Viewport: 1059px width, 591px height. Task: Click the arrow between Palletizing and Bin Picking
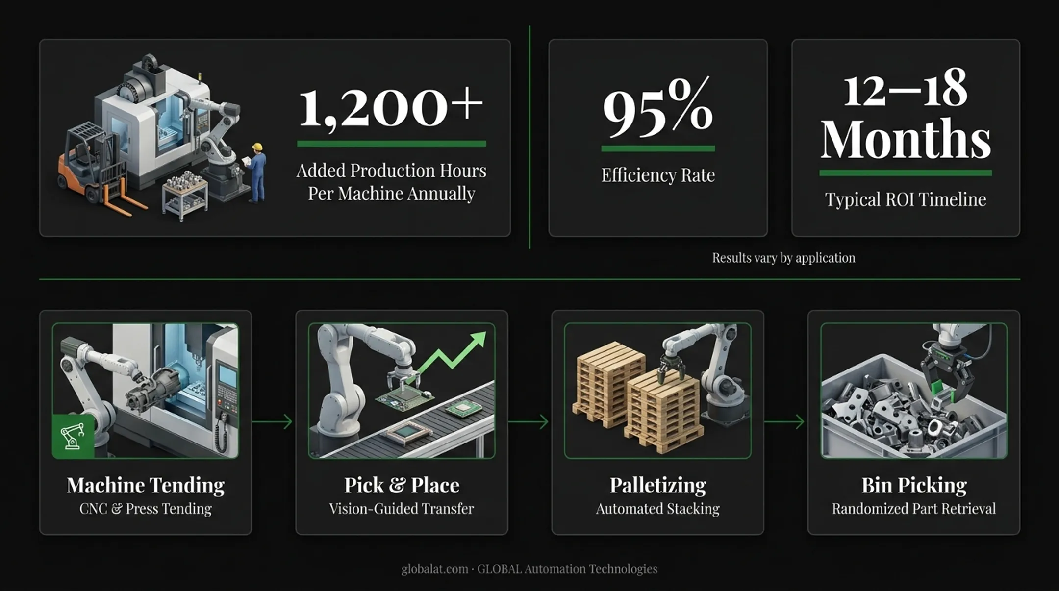pyautogui.click(x=784, y=421)
